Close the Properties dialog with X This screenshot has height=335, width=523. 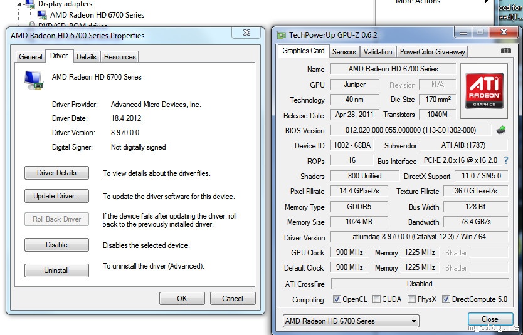[x=246, y=33]
